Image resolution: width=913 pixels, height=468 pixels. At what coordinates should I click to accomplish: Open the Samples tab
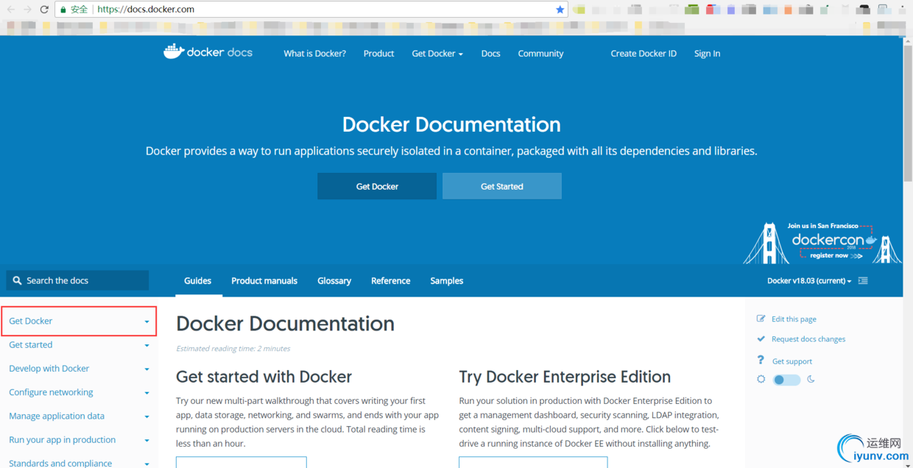tap(447, 280)
